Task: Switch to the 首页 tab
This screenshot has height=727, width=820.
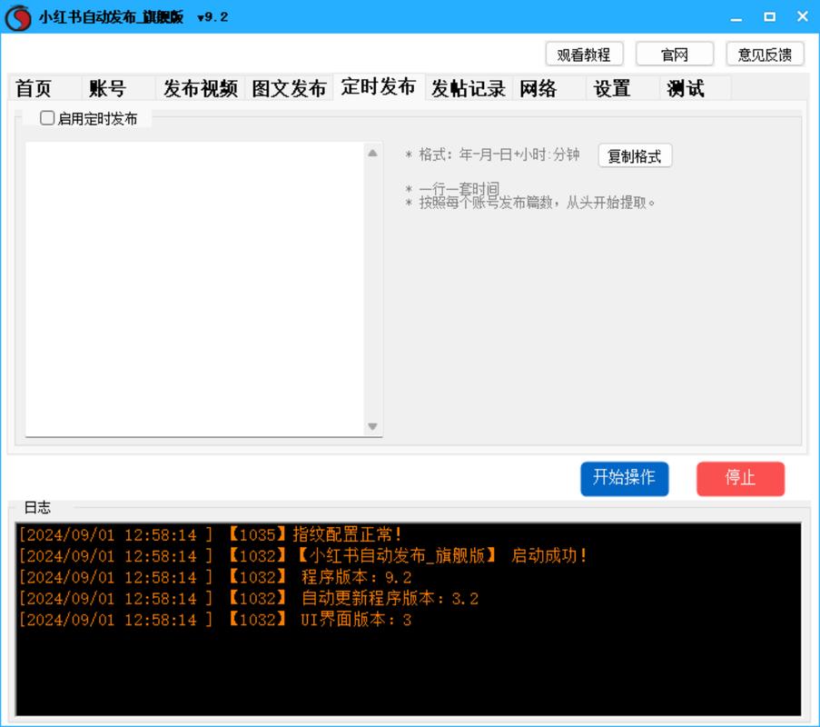Action: (35, 88)
